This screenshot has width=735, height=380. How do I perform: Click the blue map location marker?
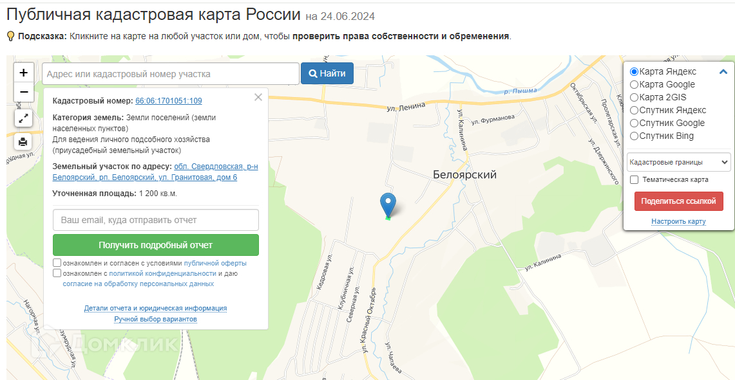click(388, 205)
